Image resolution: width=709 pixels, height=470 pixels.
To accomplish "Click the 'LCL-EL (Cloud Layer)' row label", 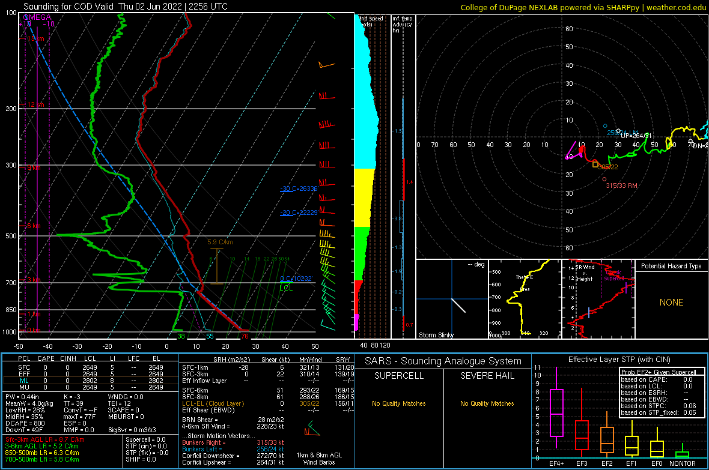I will pos(213,403).
